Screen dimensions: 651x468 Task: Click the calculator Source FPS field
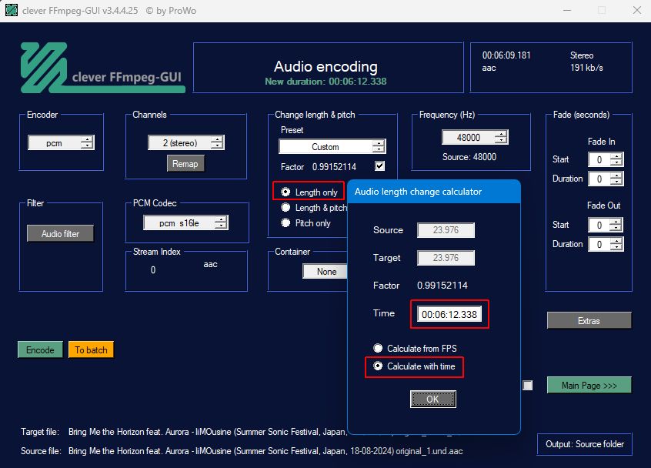(x=446, y=230)
